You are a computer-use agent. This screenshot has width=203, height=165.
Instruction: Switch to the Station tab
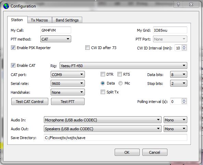tap(17, 20)
